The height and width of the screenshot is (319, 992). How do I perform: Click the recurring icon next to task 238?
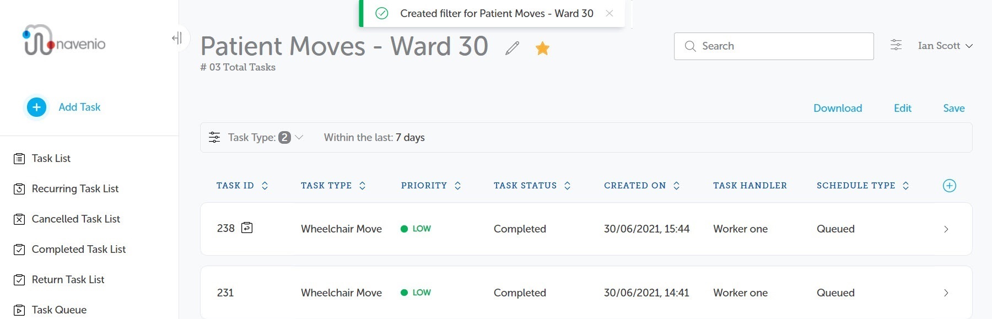coord(247,228)
